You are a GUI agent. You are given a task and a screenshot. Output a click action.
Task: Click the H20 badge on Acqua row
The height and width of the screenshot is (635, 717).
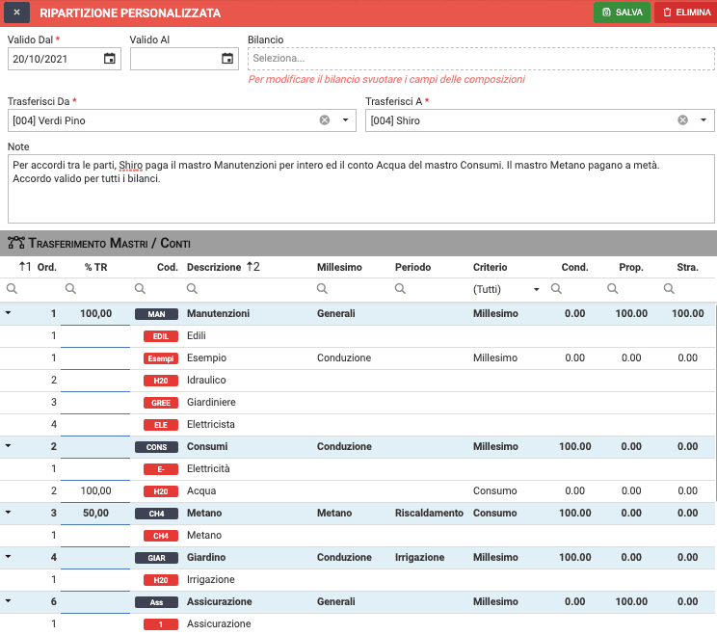[161, 491]
